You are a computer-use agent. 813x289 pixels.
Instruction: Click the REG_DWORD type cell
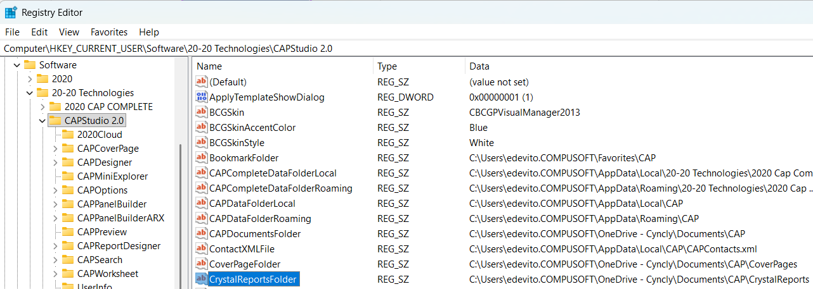[405, 97]
